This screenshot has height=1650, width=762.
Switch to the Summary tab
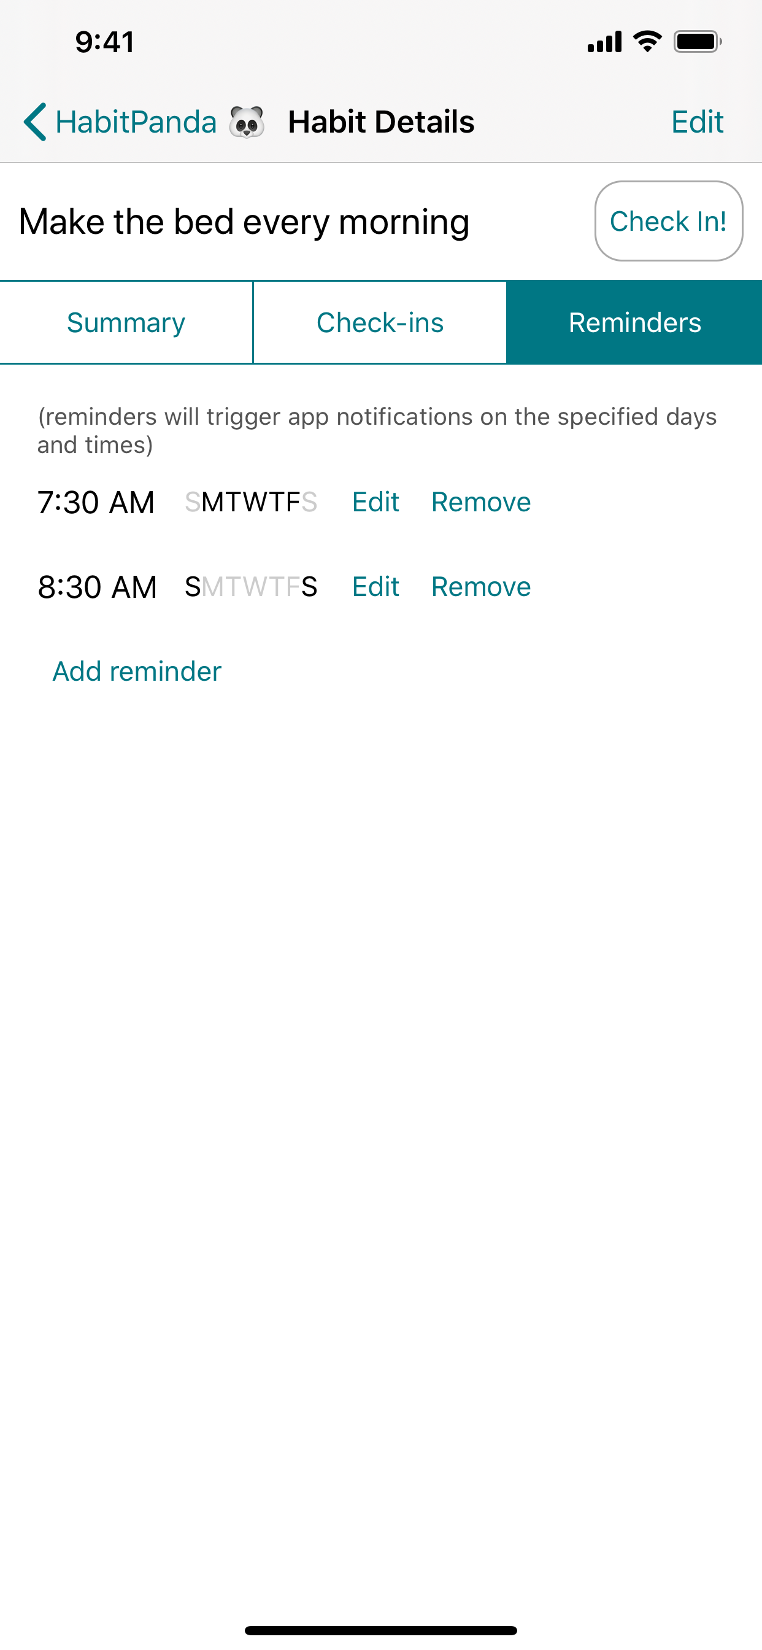126,322
